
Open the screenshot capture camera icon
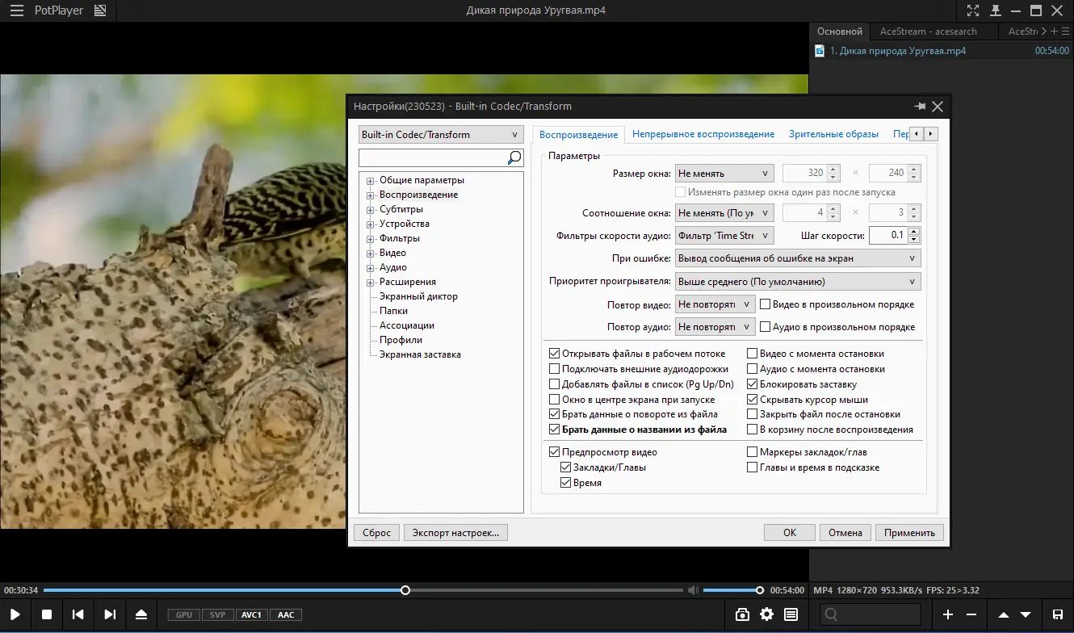click(742, 614)
